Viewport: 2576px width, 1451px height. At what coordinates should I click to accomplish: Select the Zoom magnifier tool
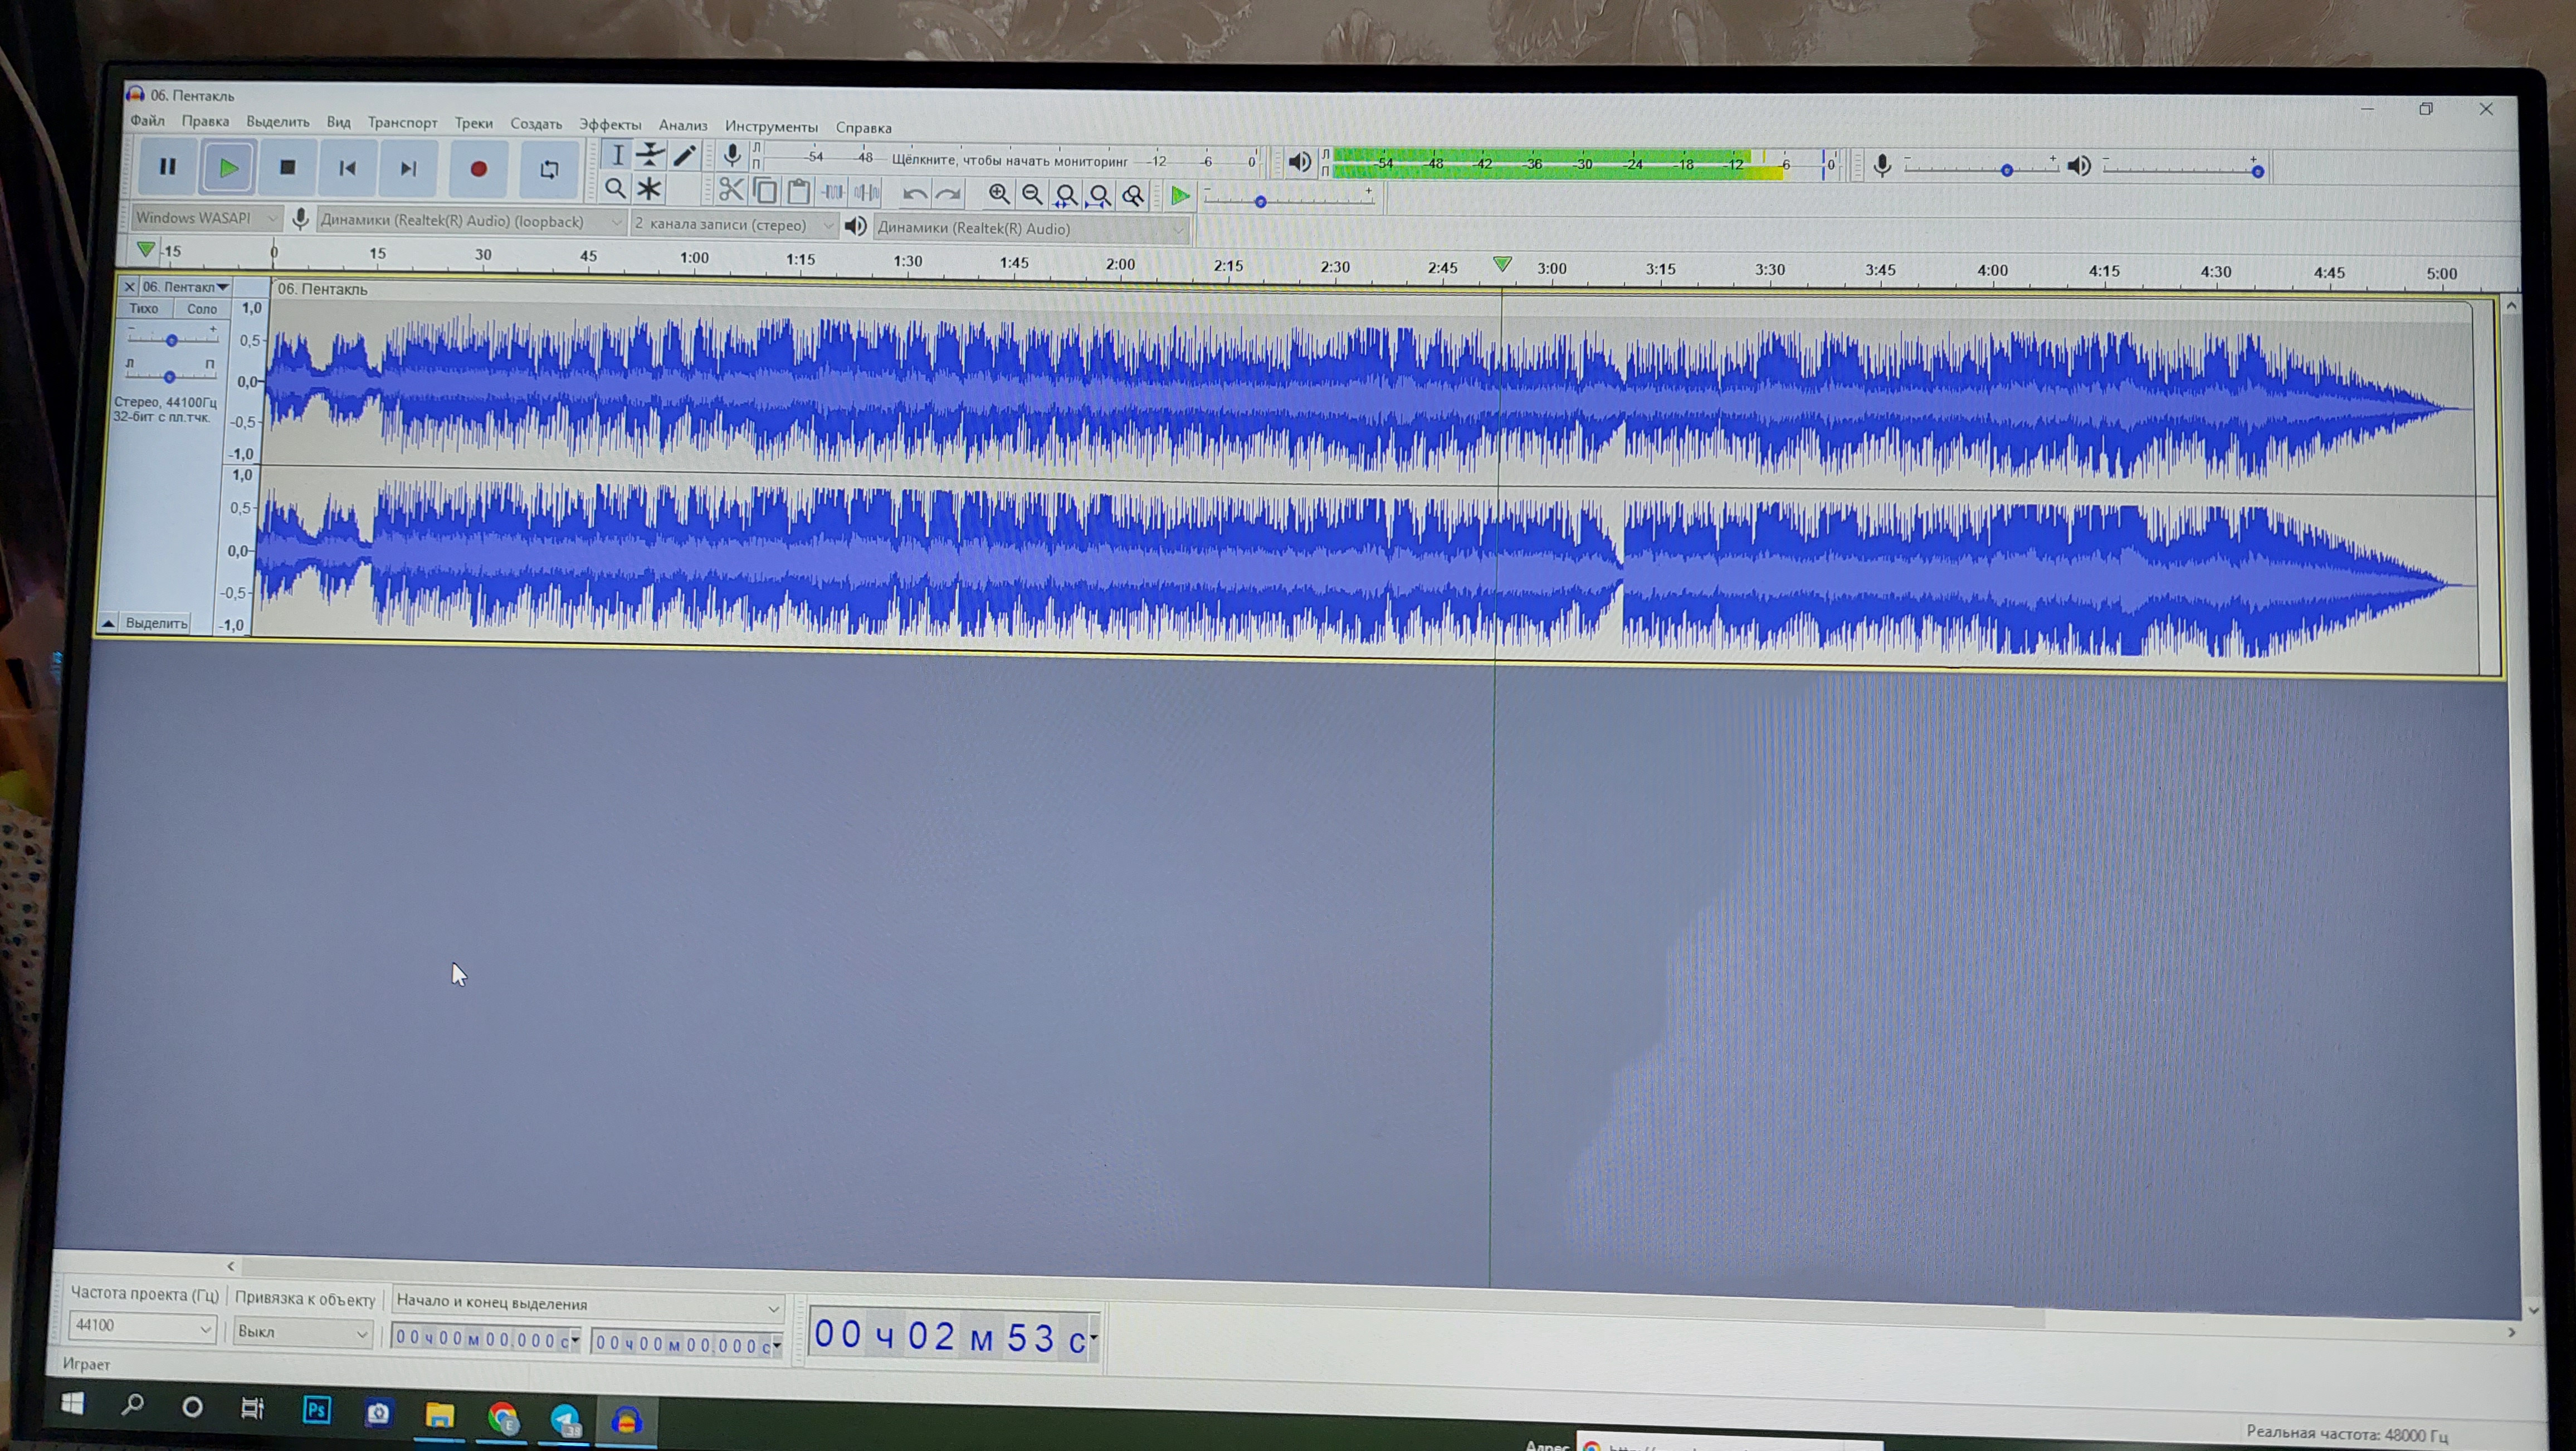[616, 188]
